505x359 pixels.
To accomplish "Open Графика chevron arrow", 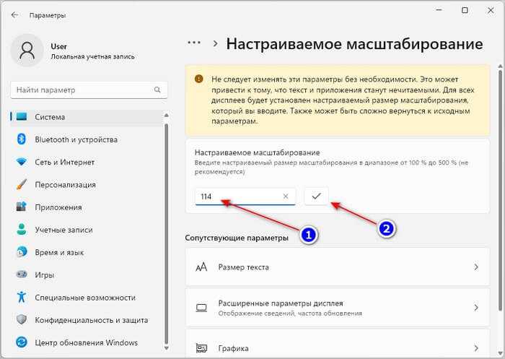I will [x=476, y=348].
